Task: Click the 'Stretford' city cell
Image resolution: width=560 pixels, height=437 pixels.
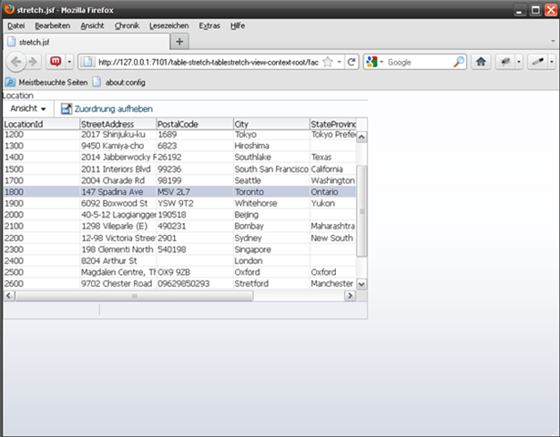Action: pos(271,283)
